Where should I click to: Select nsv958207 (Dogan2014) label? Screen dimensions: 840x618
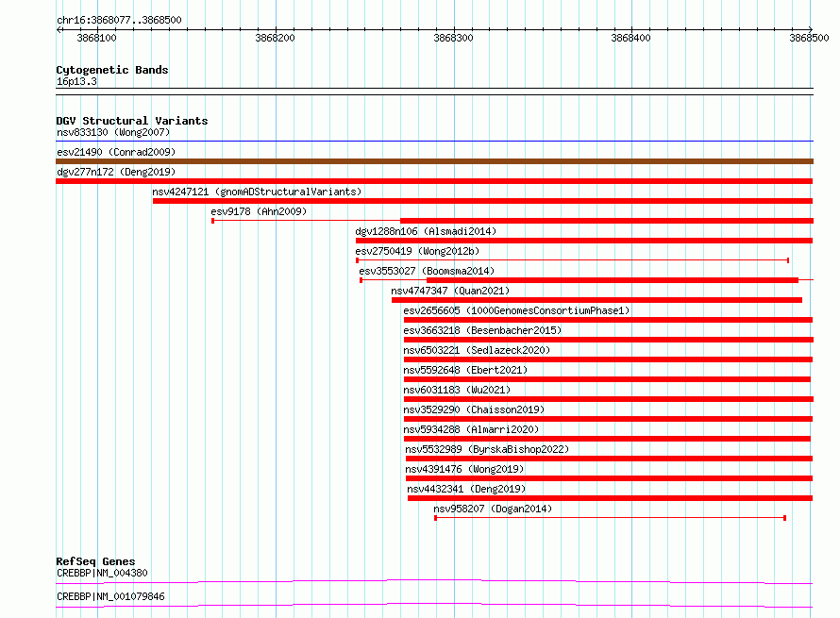[x=493, y=509]
